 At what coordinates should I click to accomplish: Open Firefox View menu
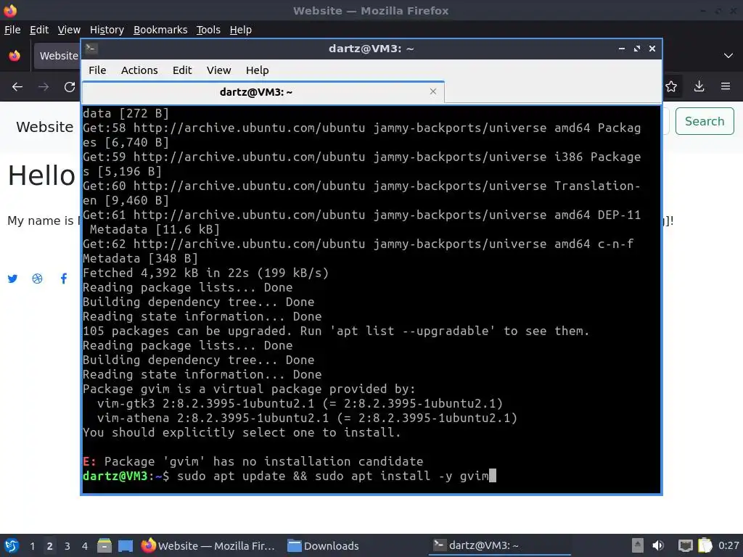click(69, 30)
